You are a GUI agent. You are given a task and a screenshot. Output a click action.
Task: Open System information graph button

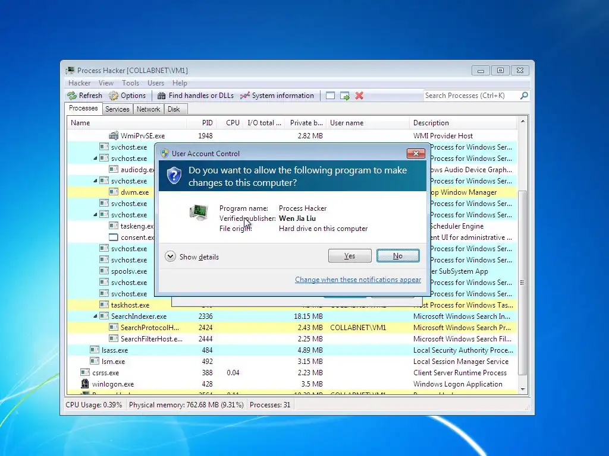tap(277, 96)
